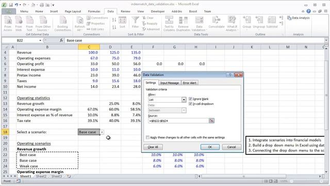Click the insert function fx icon
The height and width of the screenshot is (186, 330).
pos(61,40)
